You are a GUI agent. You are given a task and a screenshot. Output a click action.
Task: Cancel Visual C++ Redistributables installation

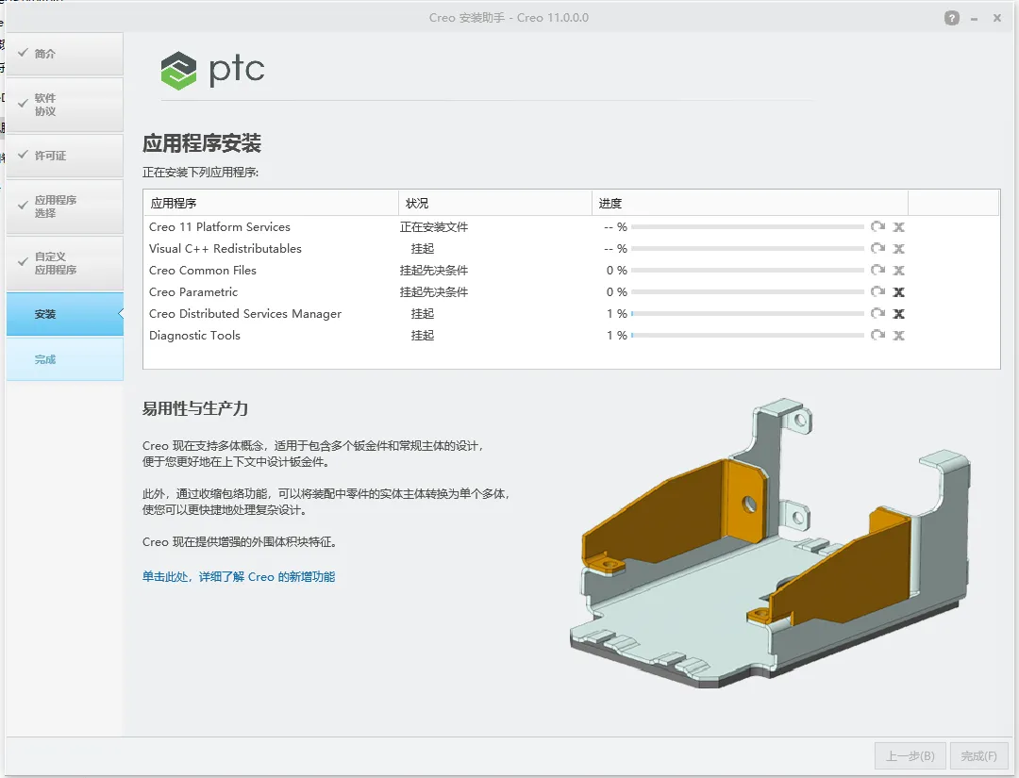click(899, 249)
